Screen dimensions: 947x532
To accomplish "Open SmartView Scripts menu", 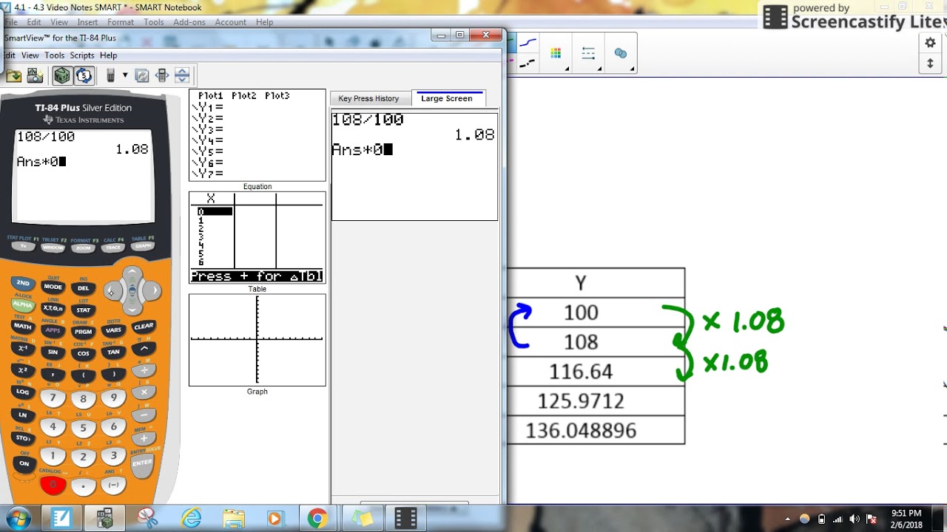I will pyautogui.click(x=82, y=55).
